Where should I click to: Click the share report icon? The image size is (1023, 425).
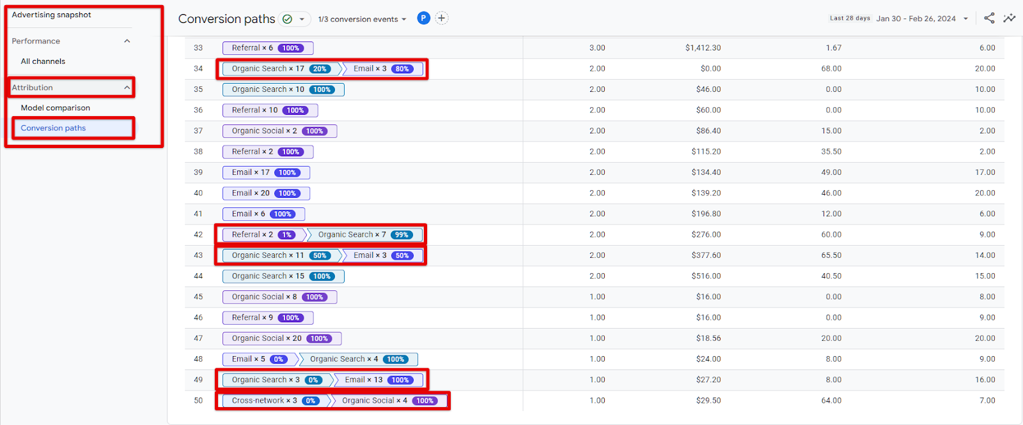coord(989,18)
